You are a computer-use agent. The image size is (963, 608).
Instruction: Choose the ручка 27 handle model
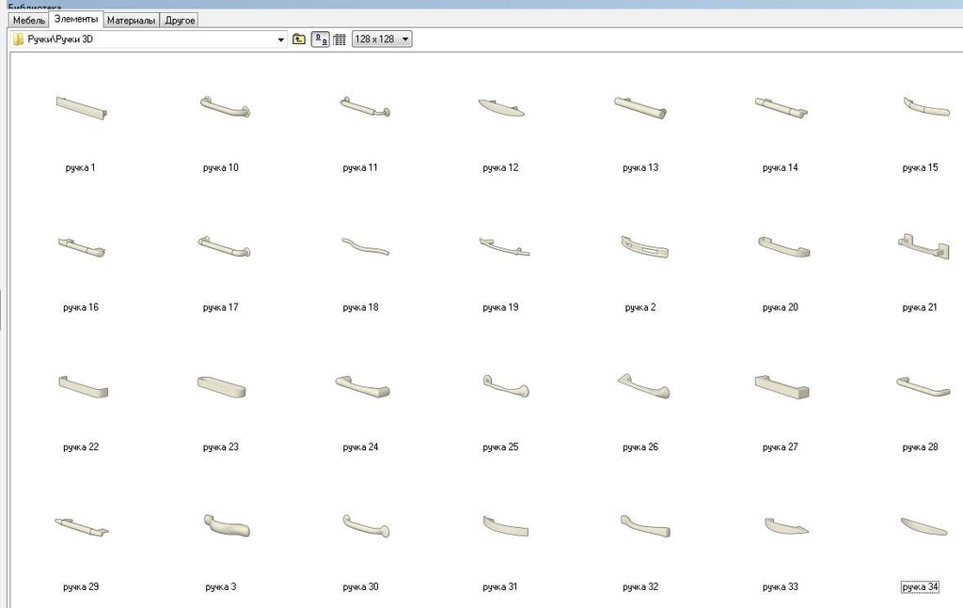pos(781,386)
